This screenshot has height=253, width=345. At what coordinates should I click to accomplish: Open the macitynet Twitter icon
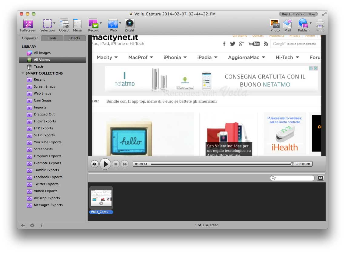tap(233, 44)
